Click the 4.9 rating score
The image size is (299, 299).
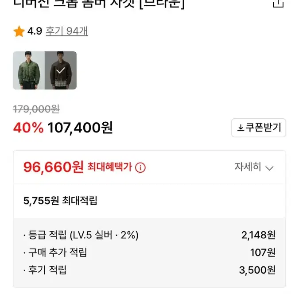click(35, 31)
